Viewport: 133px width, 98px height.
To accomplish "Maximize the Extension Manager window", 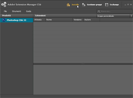I will pyautogui.click(x=128, y=5).
